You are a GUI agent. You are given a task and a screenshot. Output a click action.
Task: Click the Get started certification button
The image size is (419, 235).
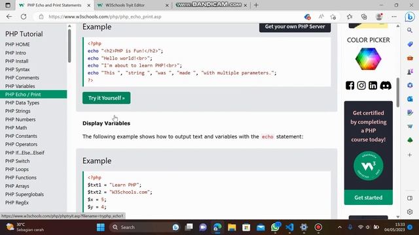click(368, 197)
